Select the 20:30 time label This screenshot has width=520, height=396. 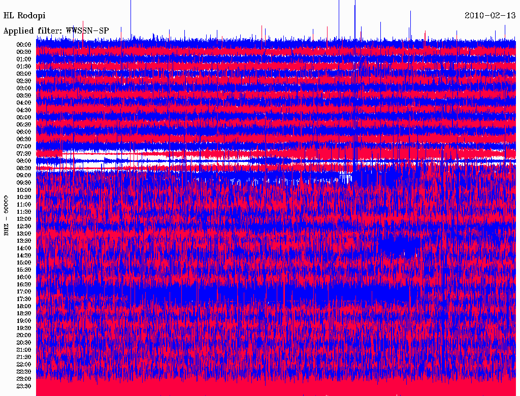(24, 343)
